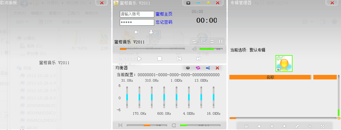Click the account input field 请输入账号
The height and width of the screenshot is (130, 341).
(x=137, y=14)
